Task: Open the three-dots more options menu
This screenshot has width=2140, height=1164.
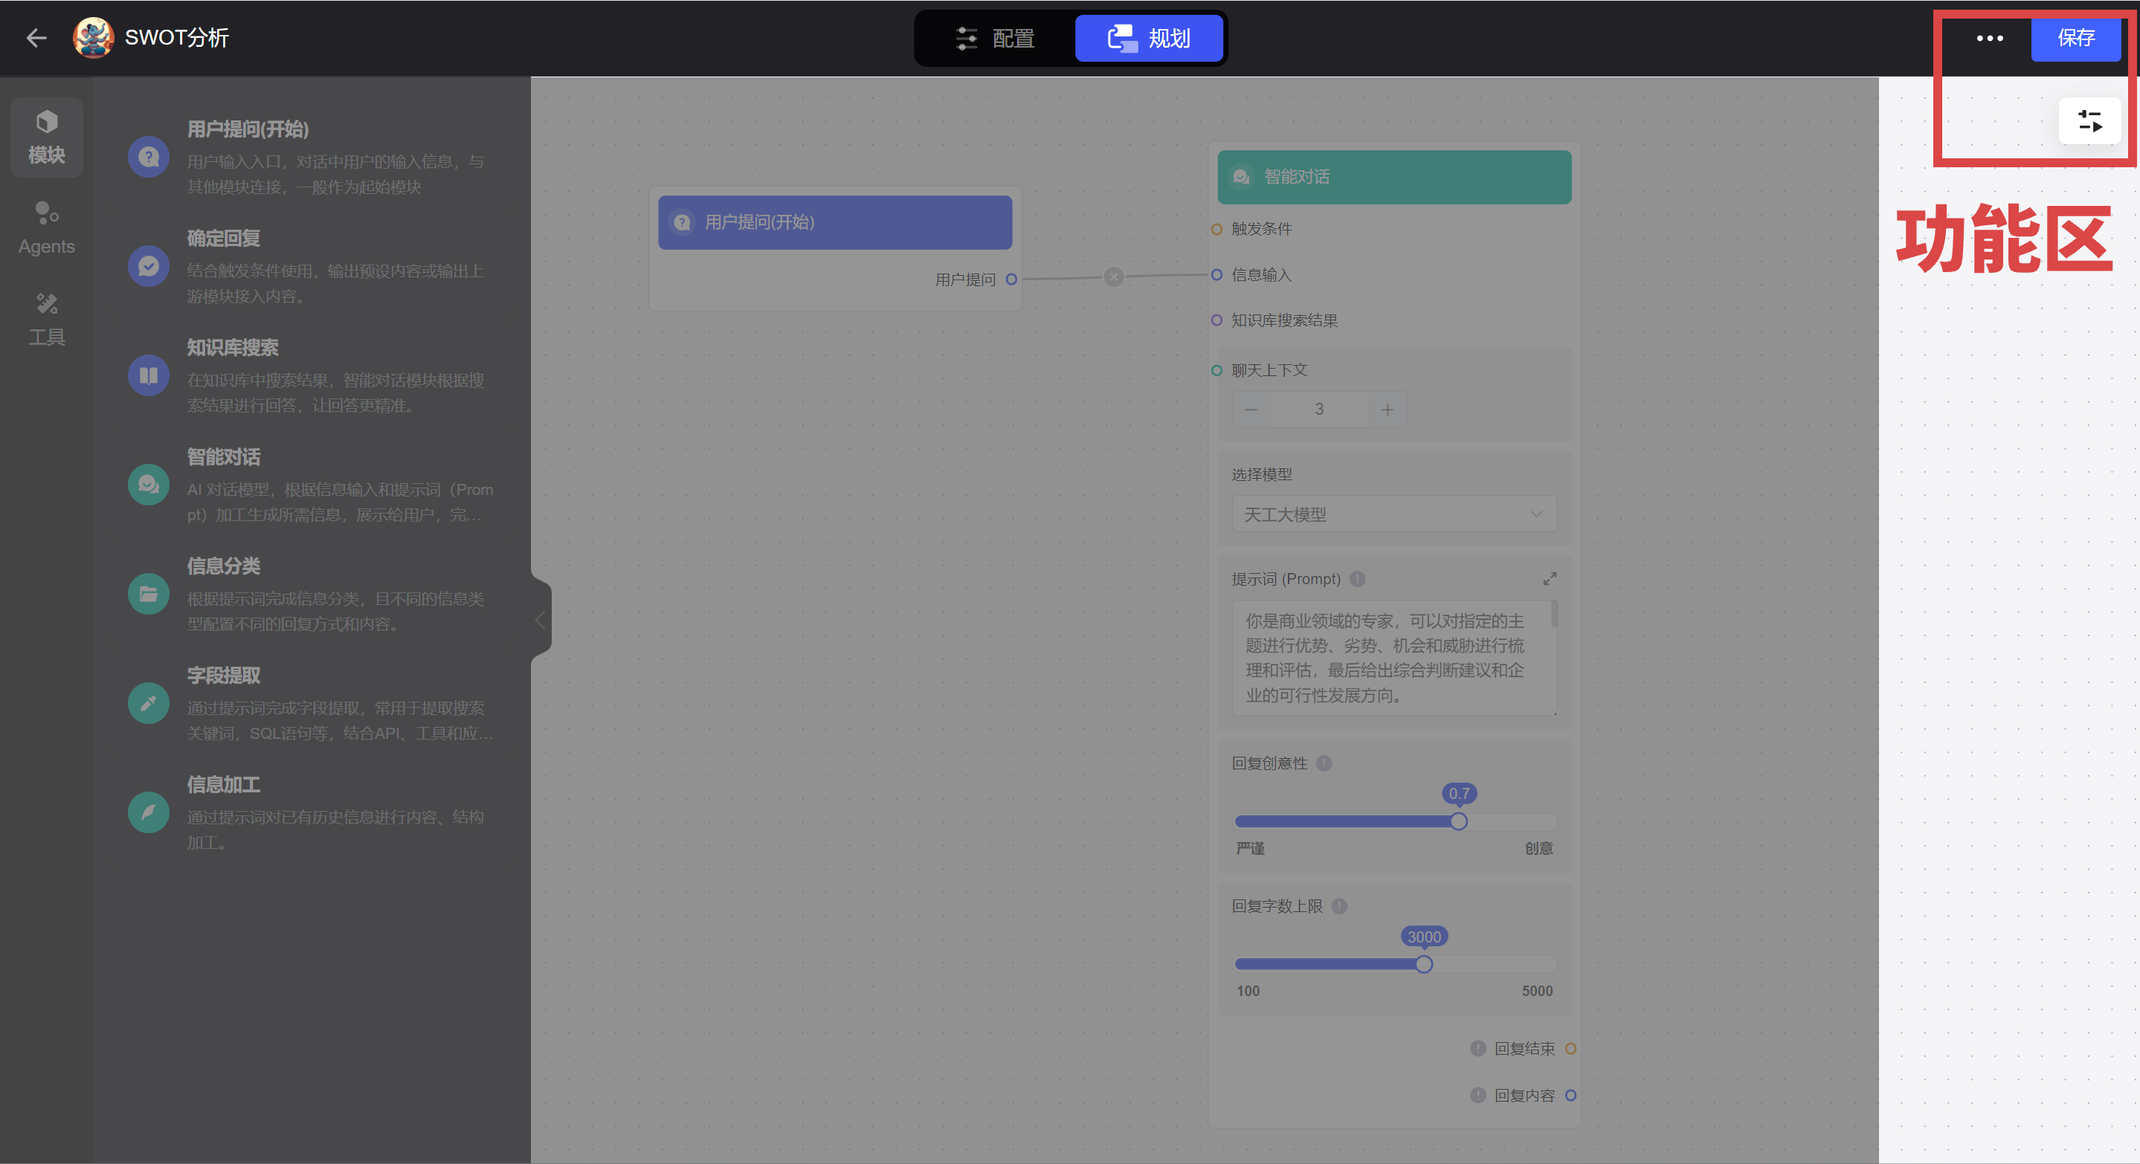Action: pos(1989,38)
